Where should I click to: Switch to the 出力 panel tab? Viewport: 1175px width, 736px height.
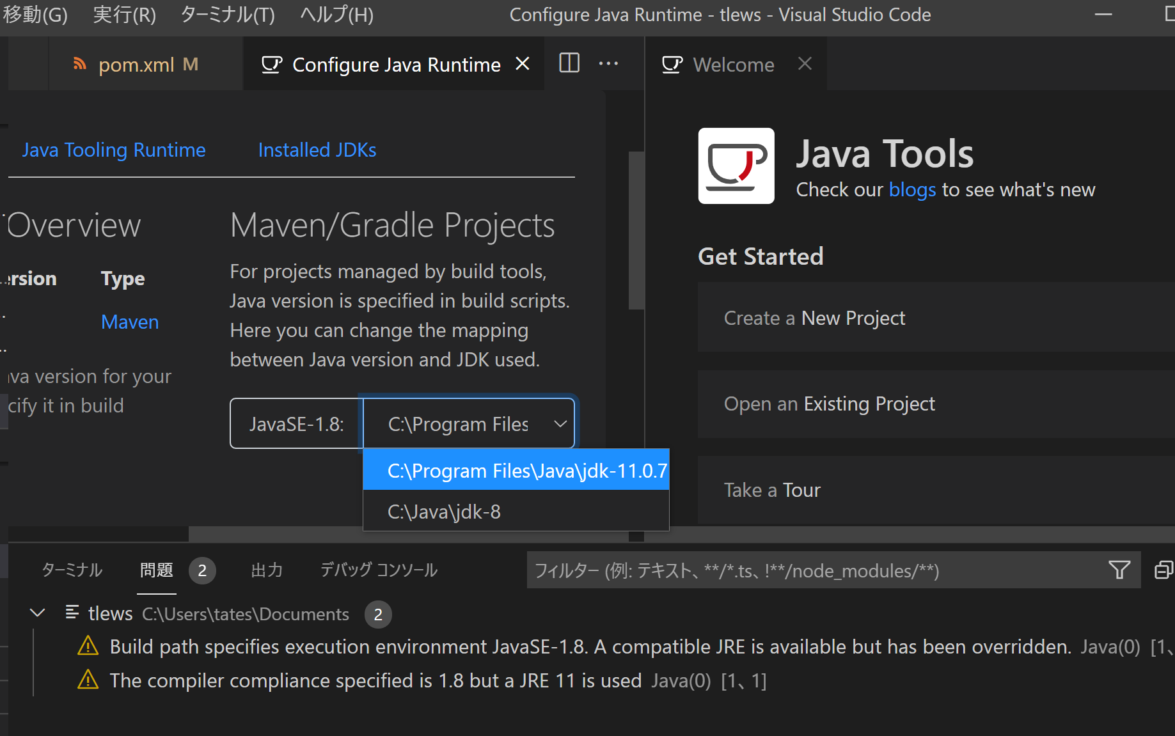267,570
